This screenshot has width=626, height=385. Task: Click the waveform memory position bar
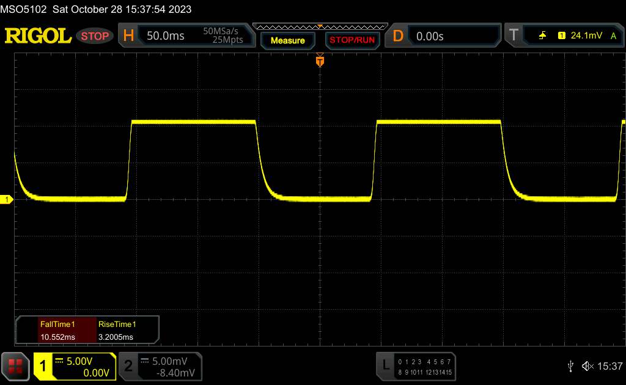click(x=319, y=27)
